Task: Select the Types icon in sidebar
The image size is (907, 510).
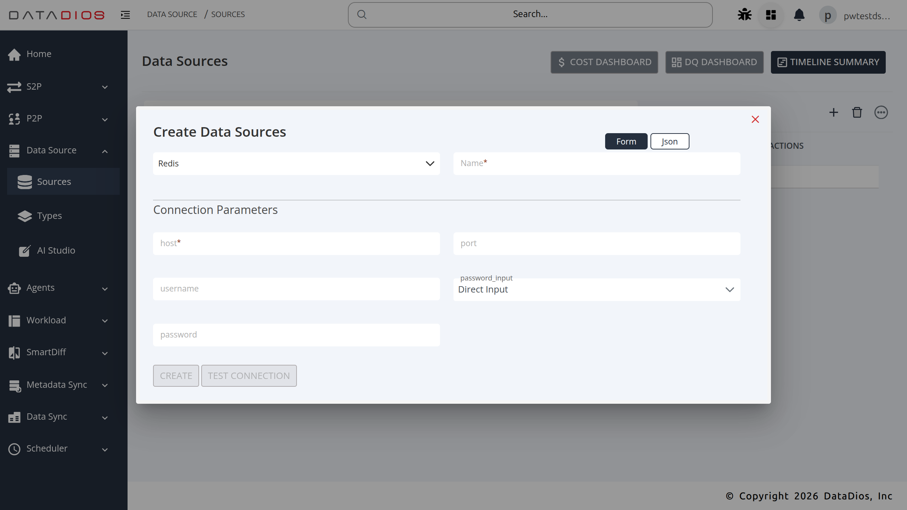Action: point(24,216)
